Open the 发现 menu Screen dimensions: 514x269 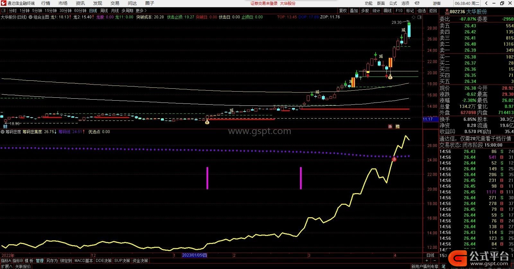[98, 3]
